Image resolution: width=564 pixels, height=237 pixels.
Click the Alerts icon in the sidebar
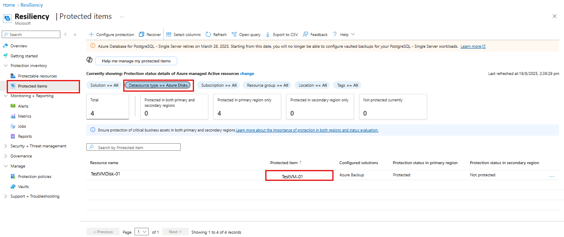click(x=13, y=106)
